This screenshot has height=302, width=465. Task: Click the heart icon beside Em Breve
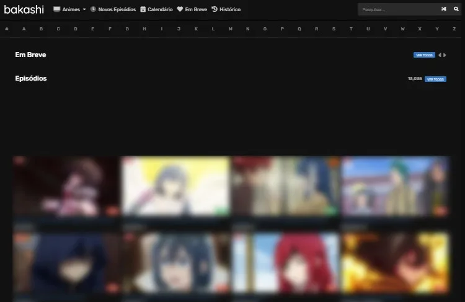coord(180,9)
